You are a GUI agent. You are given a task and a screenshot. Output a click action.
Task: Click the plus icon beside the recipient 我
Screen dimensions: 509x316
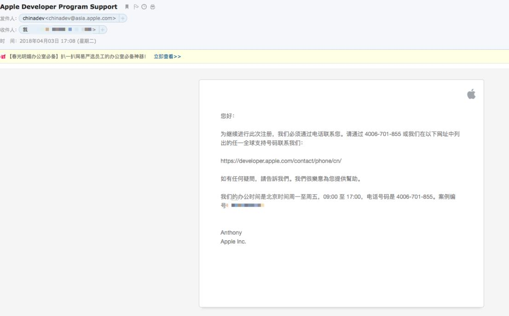[x=103, y=30]
